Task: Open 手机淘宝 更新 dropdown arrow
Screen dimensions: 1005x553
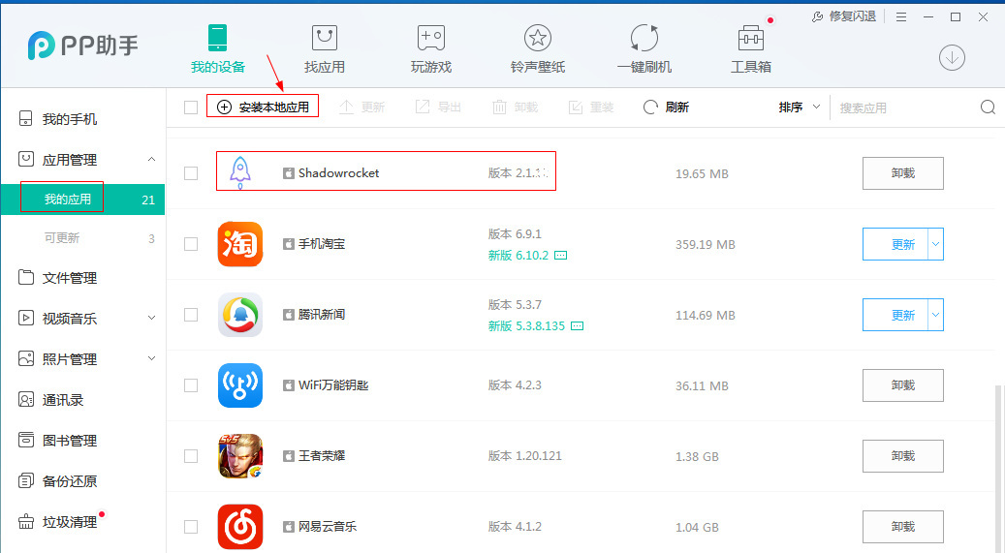Action: (935, 244)
